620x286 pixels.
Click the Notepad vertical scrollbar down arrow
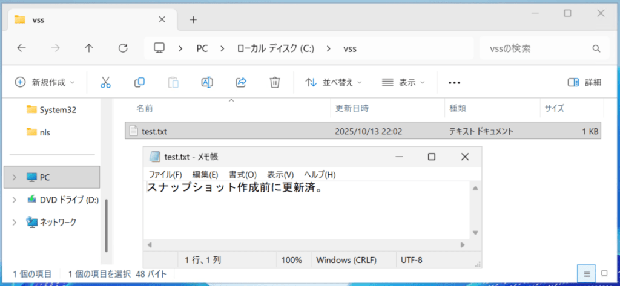tap(476, 232)
